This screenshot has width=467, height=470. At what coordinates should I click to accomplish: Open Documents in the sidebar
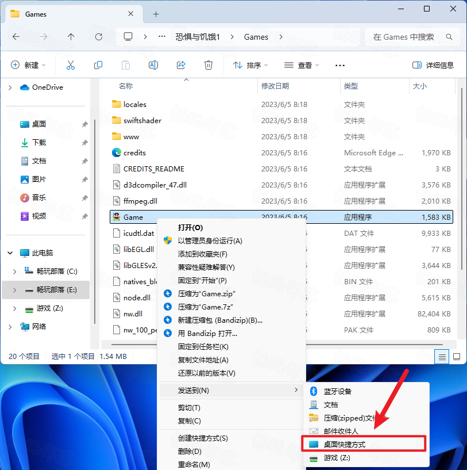point(39,161)
